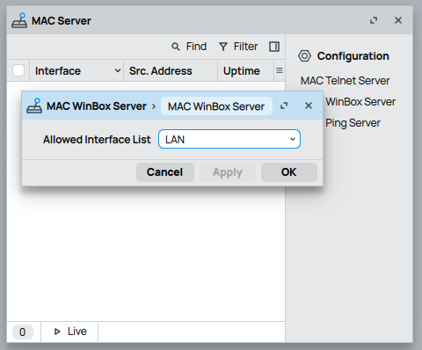
Task: Click the Apply button
Action: (x=228, y=172)
